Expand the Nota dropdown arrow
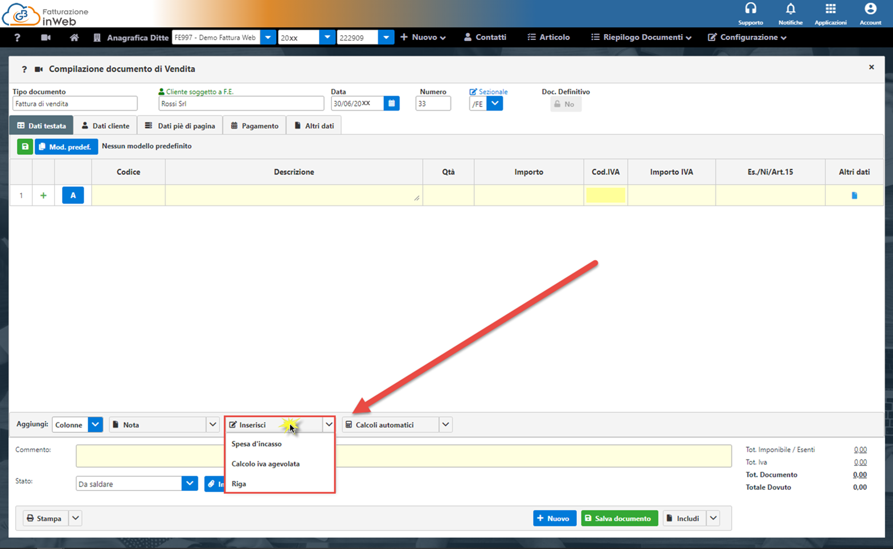Viewport: 893px width, 549px height. click(212, 425)
